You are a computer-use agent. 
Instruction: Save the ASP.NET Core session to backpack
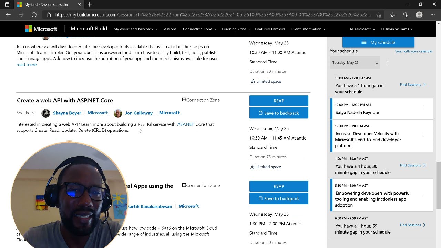coord(279,113)
